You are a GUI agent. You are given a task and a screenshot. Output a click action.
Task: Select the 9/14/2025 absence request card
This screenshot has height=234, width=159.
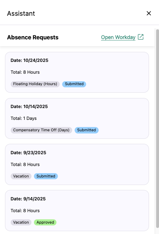tap(77, 211)
